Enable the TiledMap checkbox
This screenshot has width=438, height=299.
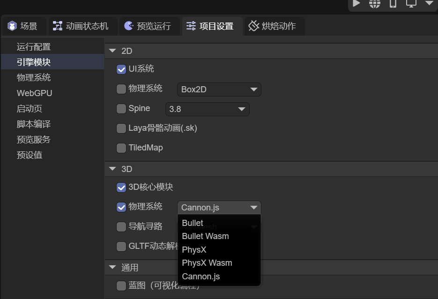click(x=121, y=148)
